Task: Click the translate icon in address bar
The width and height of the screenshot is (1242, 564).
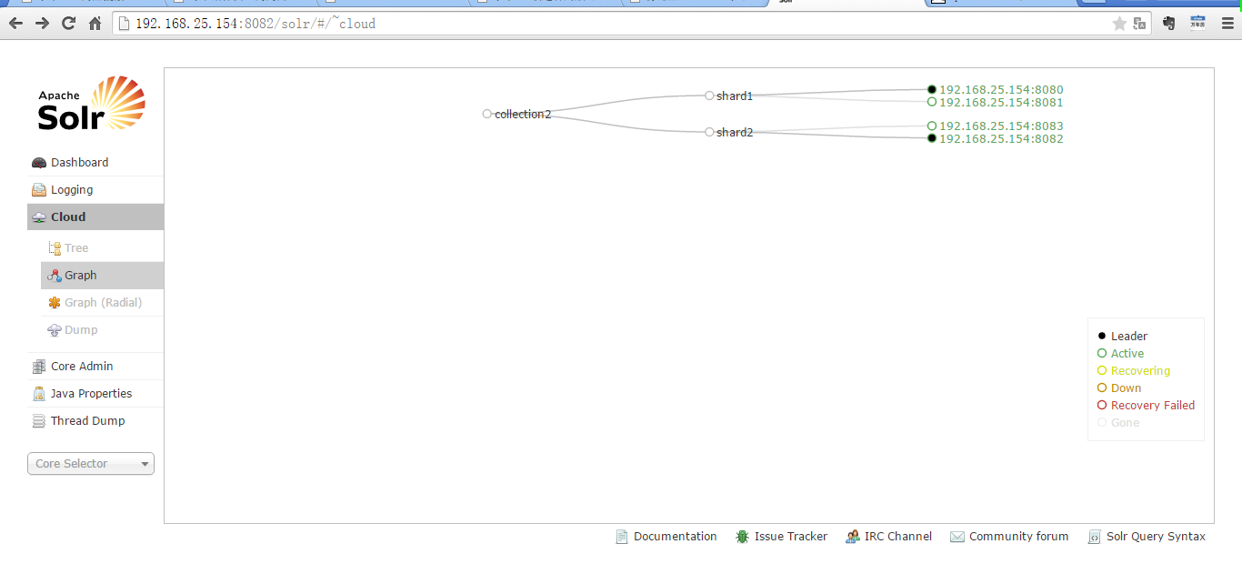Action: tap(1139, 24)
